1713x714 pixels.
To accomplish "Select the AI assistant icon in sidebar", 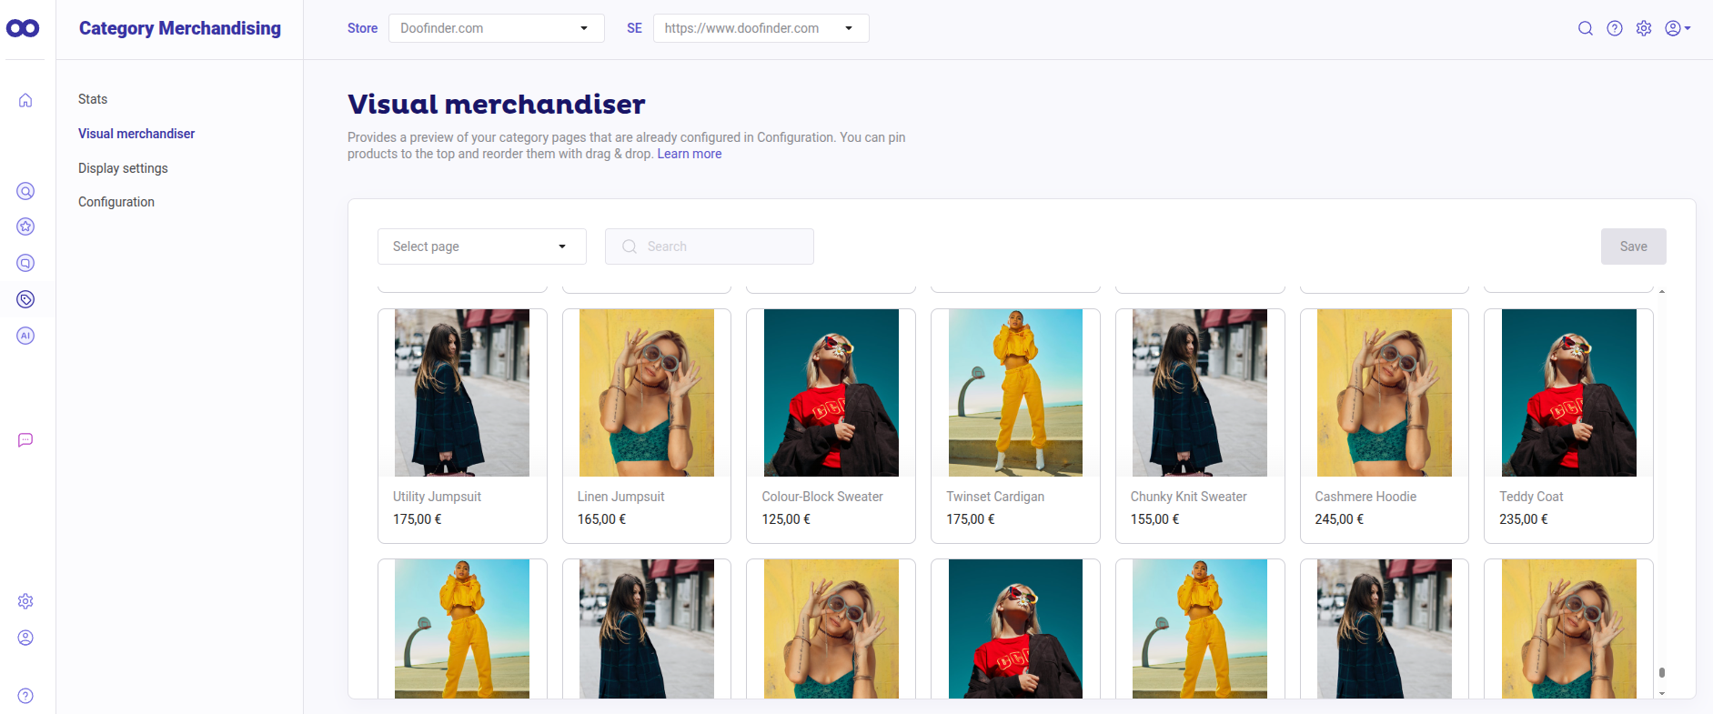I will (x=25, y=336).
